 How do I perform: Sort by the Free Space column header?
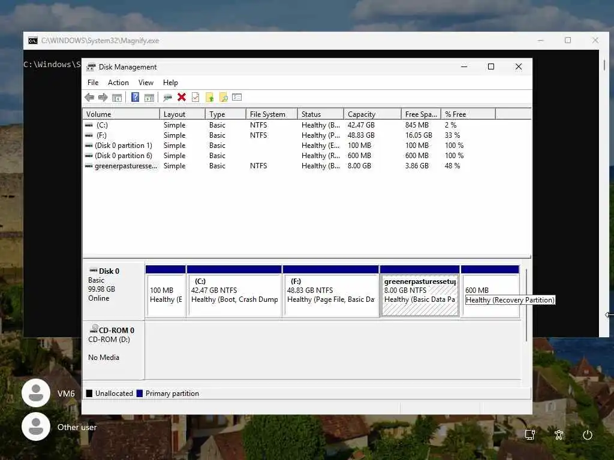(421, 114)
